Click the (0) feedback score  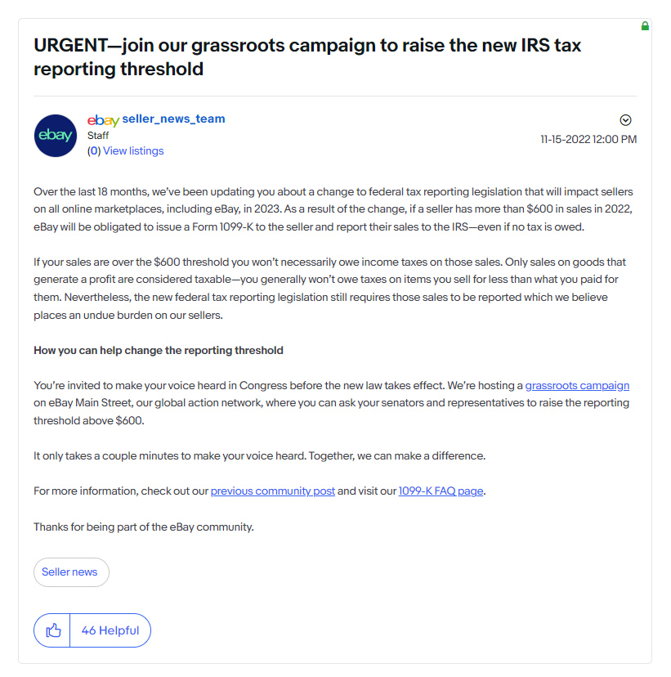pos(94,150)
